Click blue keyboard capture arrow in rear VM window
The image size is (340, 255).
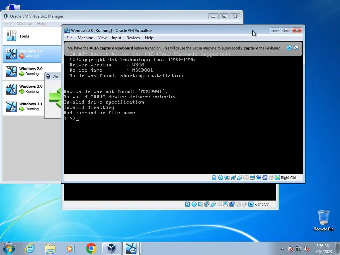[251, 204]
